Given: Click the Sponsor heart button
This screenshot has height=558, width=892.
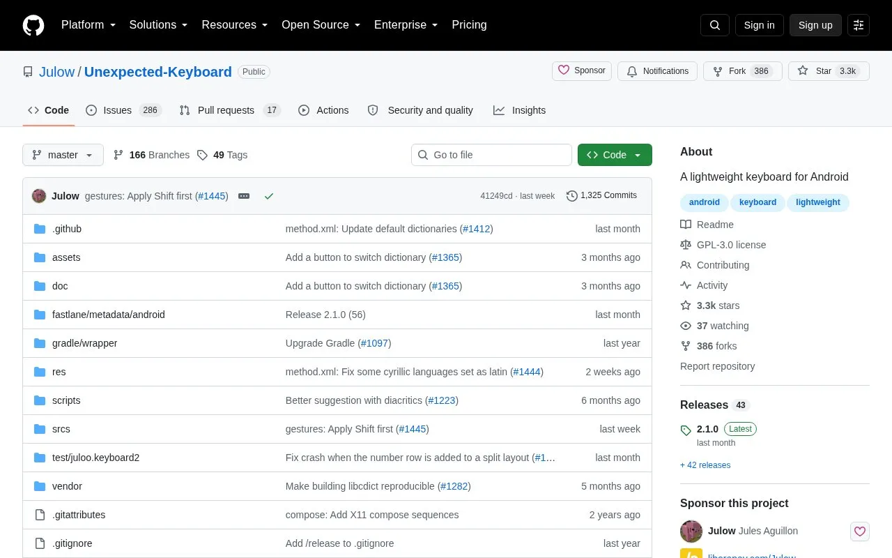Looking at the screenshot, I should tap(582, 71).
